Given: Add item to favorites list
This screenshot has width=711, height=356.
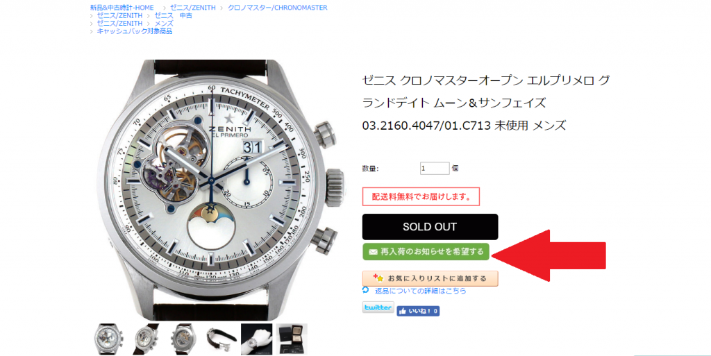Looking at the screenshot, I should click(430, 278).
